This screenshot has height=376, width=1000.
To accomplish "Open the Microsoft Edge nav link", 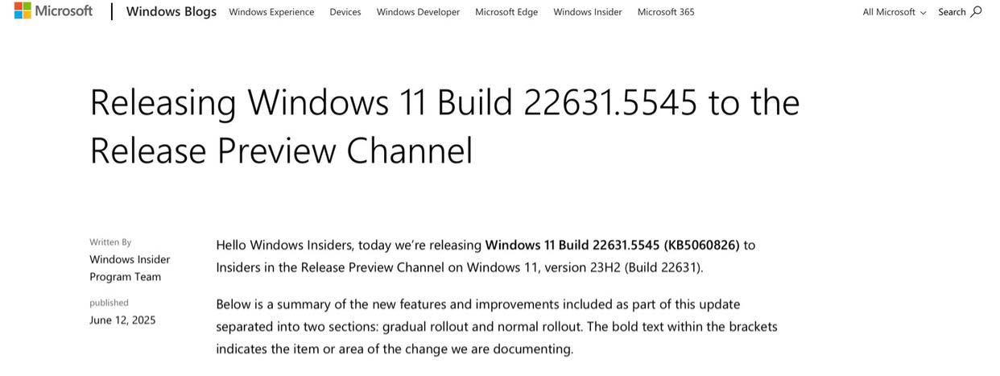I will [x=506, y=12].
